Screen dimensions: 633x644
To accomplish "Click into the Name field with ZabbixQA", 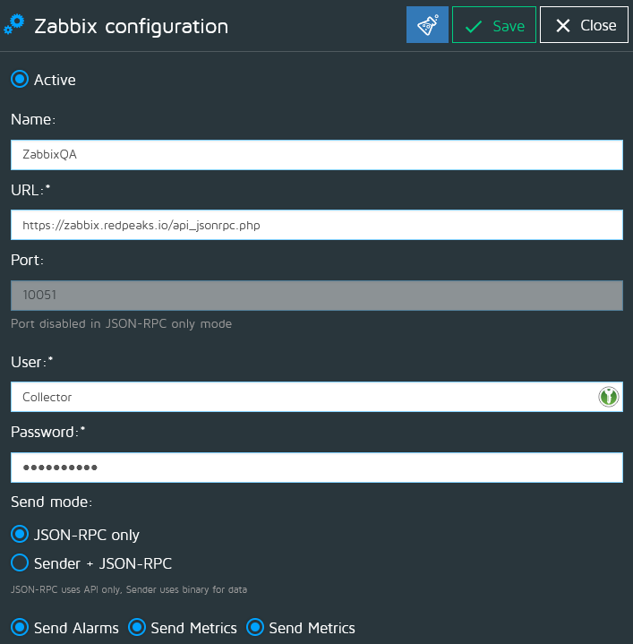I will click(x=316, y=154).
